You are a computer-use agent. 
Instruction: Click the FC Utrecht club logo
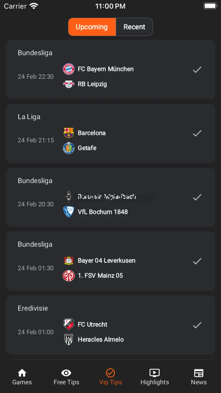[69, 324]
